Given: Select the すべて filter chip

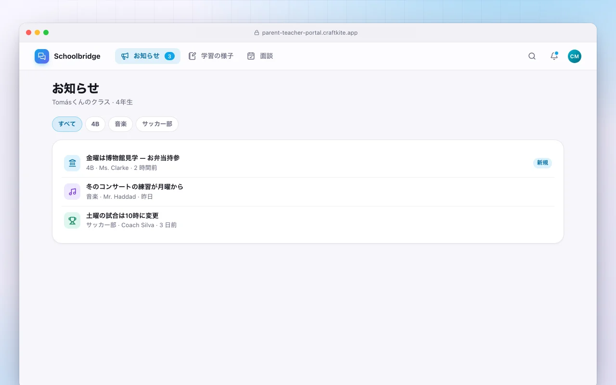Looking at the screenshot, I should tap(67, 124).
